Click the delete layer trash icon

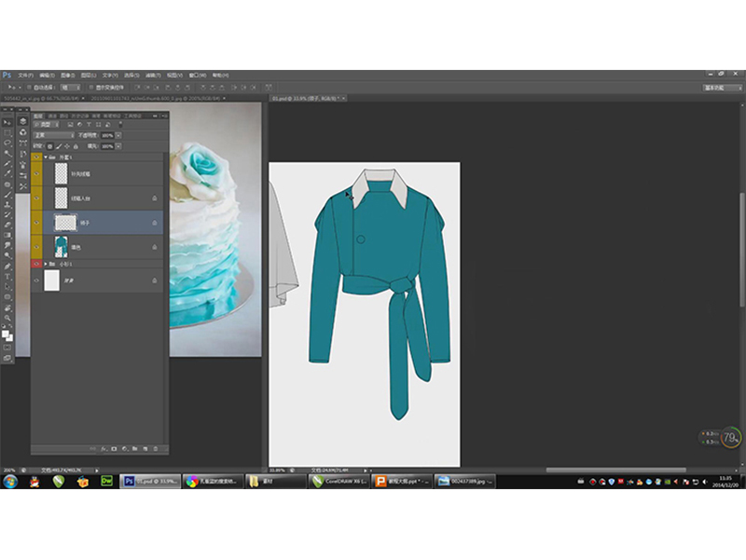coord(157,449)
